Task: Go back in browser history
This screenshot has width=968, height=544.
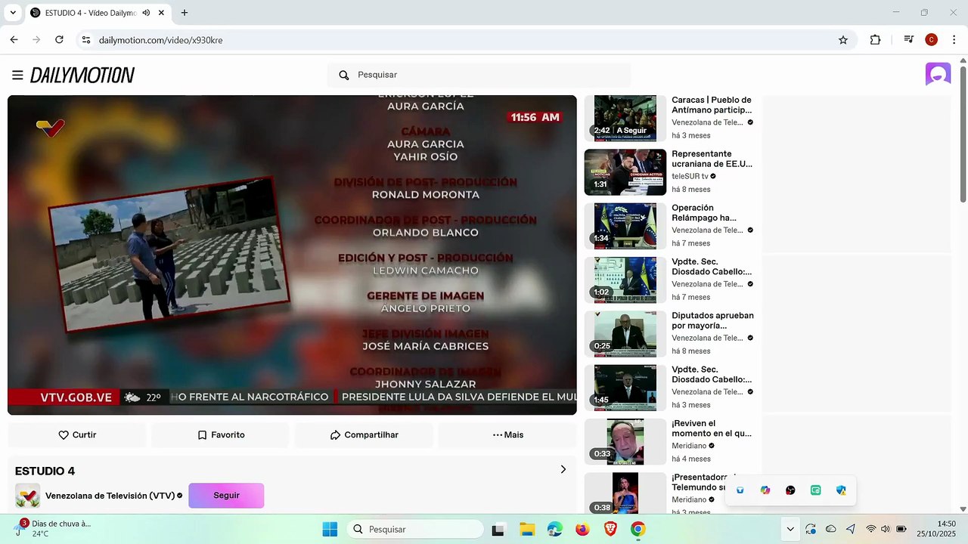Action: pyautogui.click(x=14, y=40)
